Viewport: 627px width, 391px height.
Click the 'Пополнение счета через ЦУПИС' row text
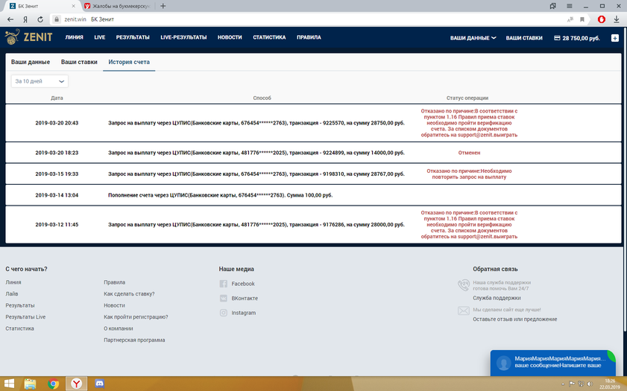coord(220,195)
